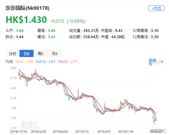The height and width of the screenshot is (135, 169).
Task: Select the stock title 莎莎国际(hk00178)
Action: 27,8
